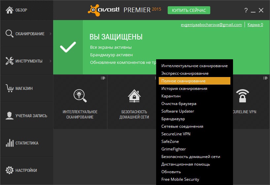Viewport: 270px width, 185px height.
Task: Open the Settings gear icon
Action: click(10, 170)
